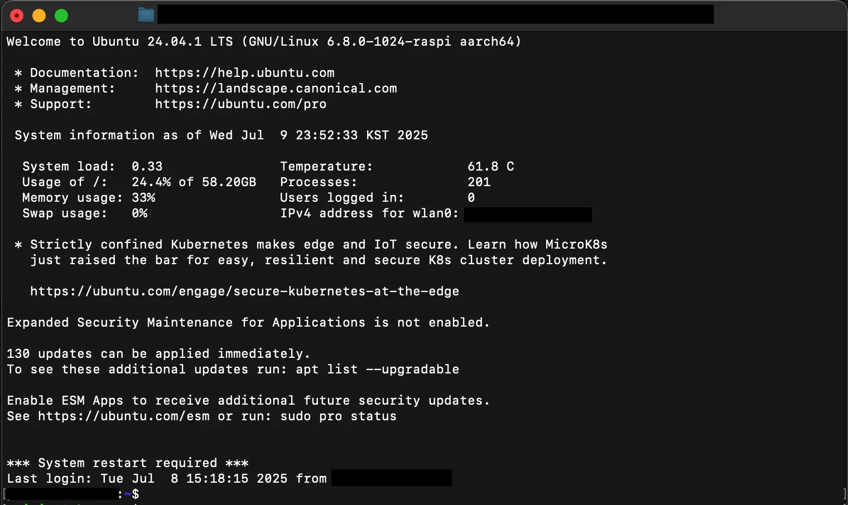Click the 130 updates available message
The width and height of the screenshot is (848, 505).
coord(158,353)
